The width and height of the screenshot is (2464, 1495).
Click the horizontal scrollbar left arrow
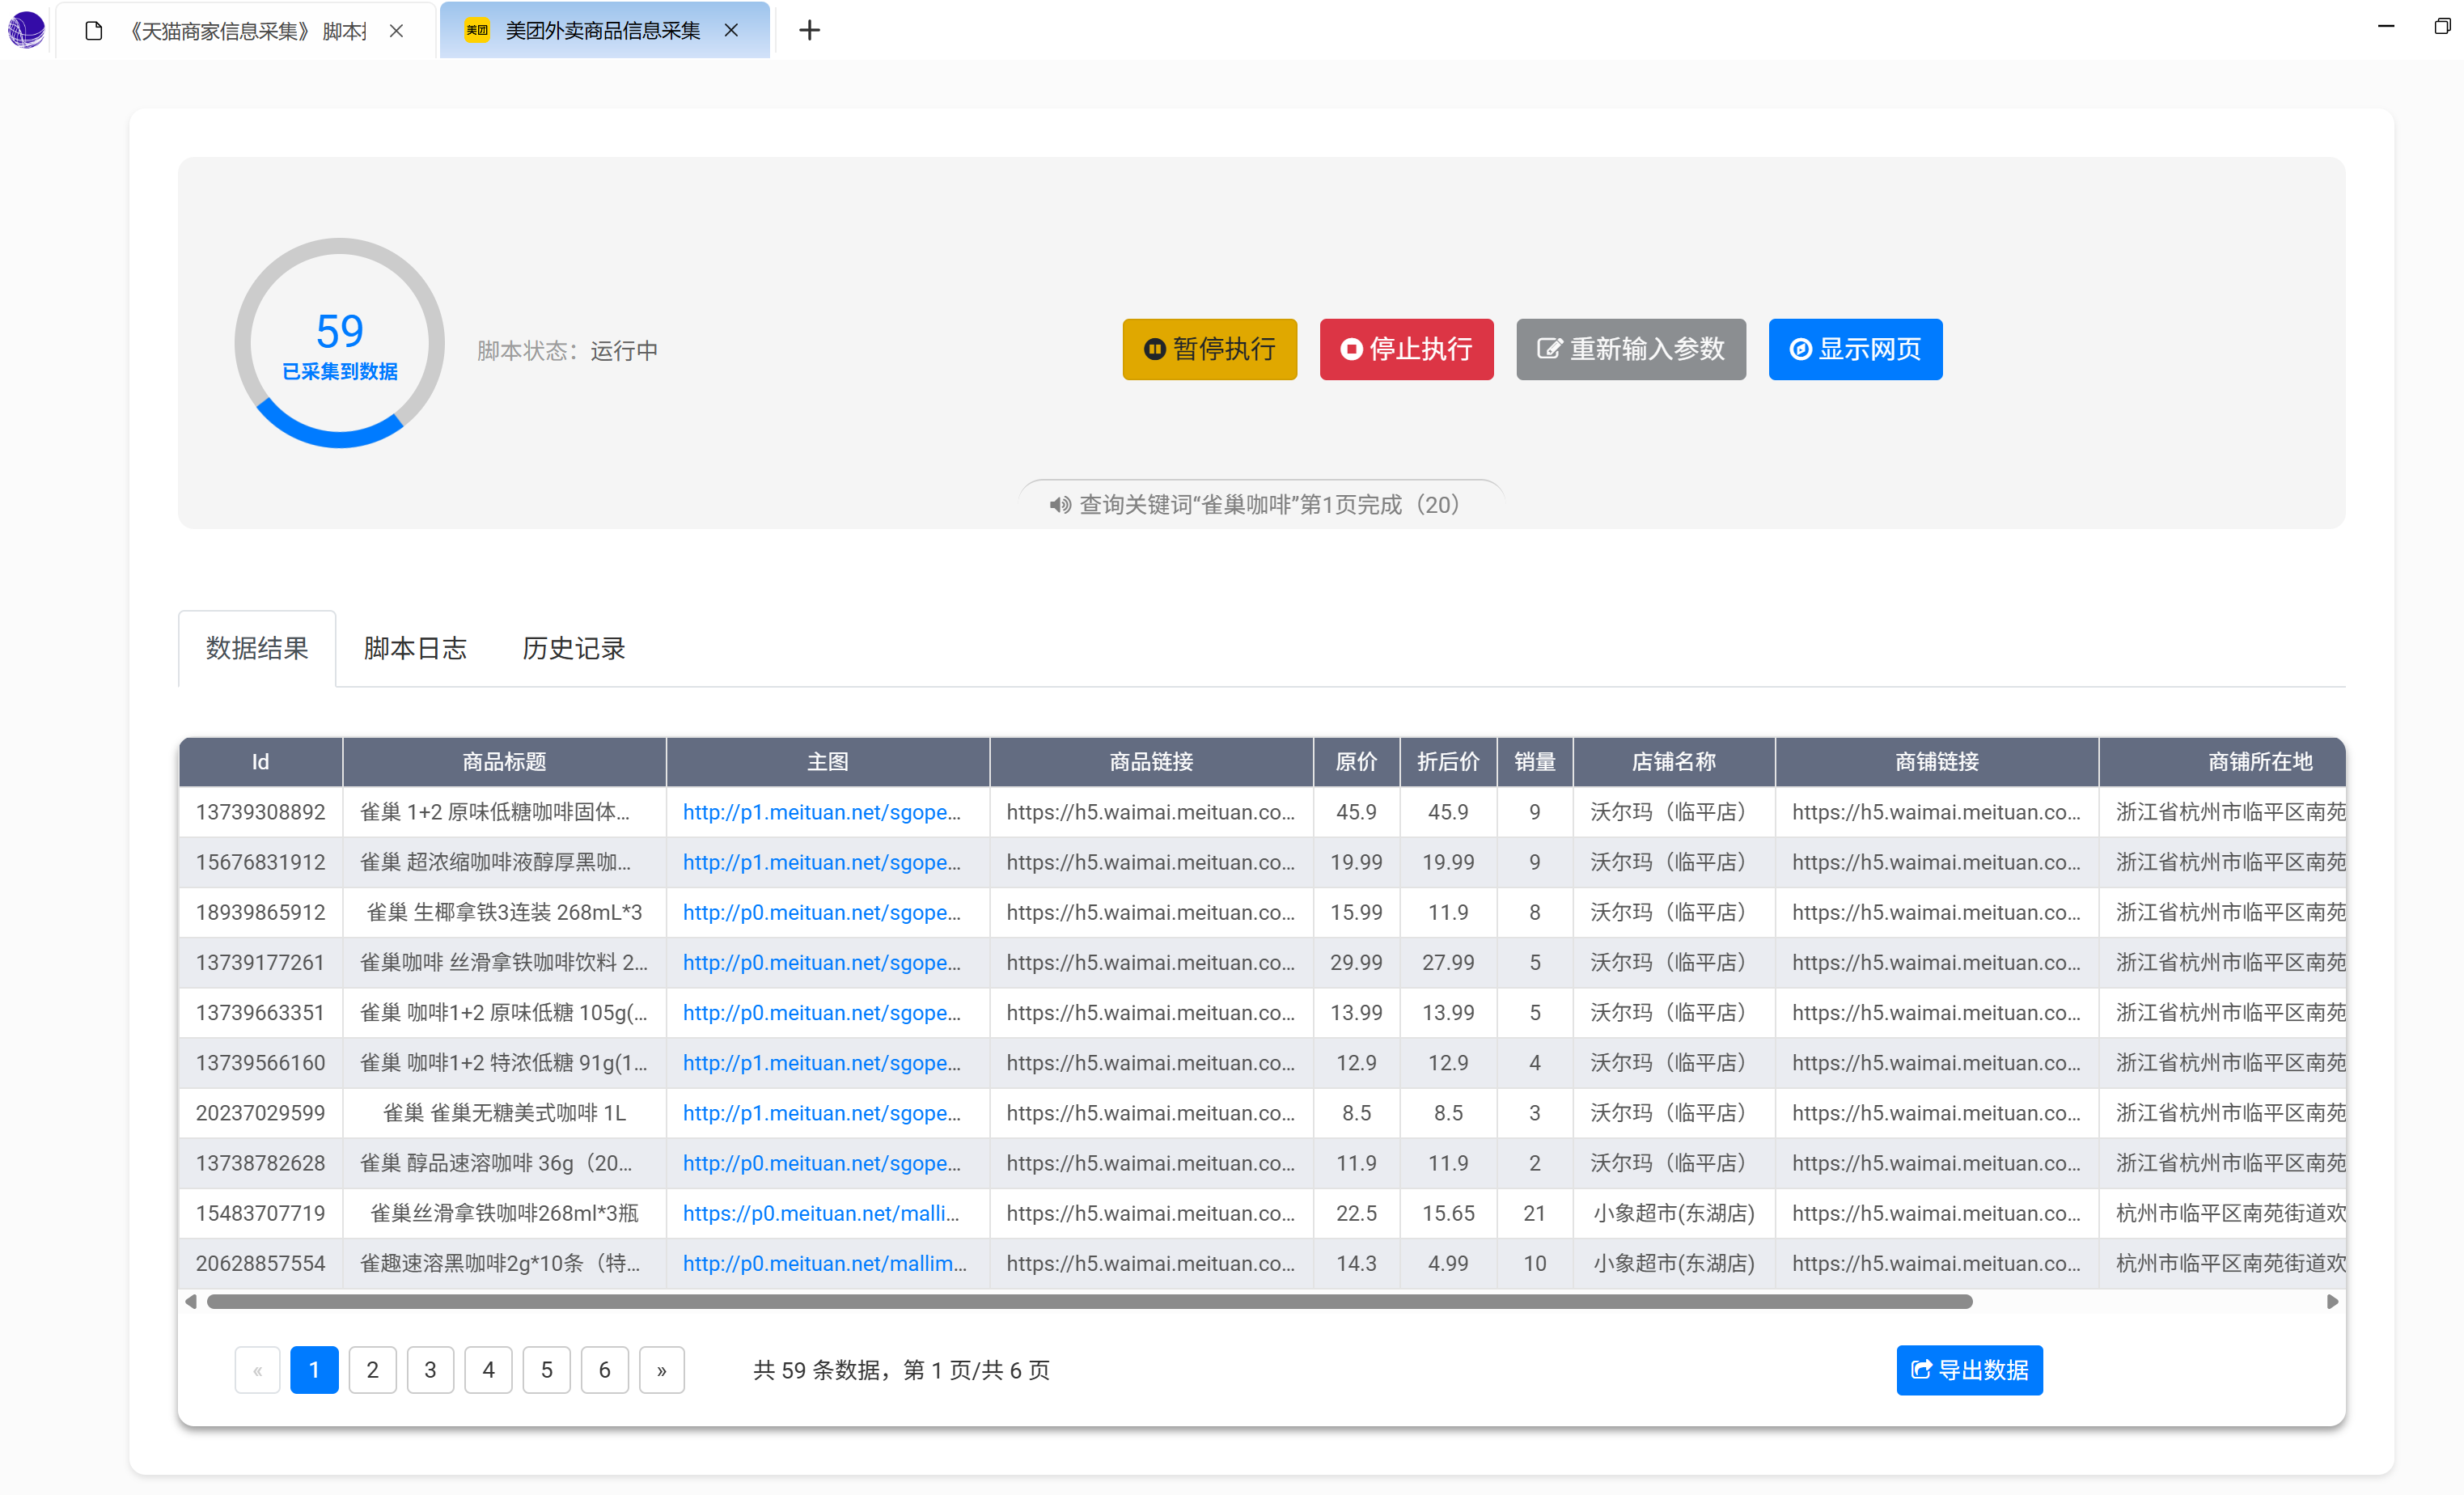click(191, 1301)
